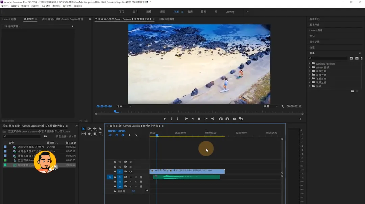Switch to the 颜色 workspace tab
Viewport: 365px width, 204px height.
coord(163,12)
